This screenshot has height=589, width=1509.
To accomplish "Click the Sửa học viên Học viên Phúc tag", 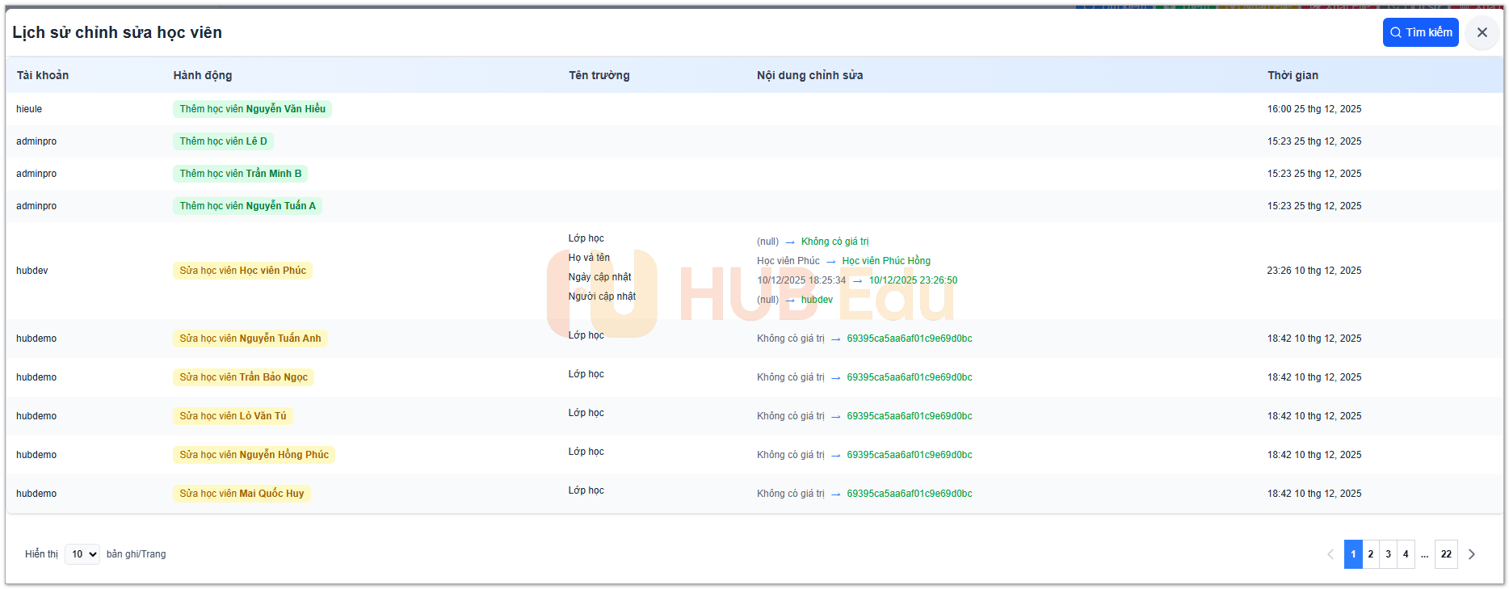I will pos(242,271).
